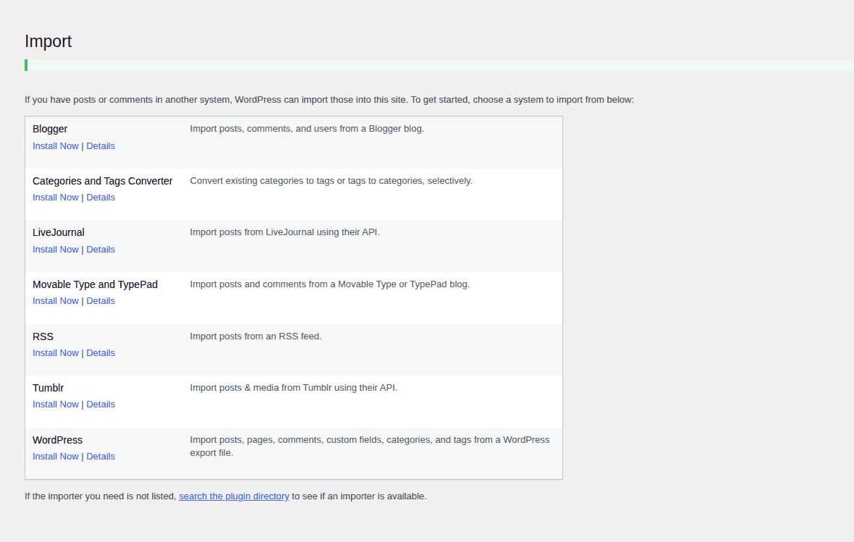Click text 'Import posts & media from Tumblr'
Viewport: 854px width, 542px height.
pos(261,388)
